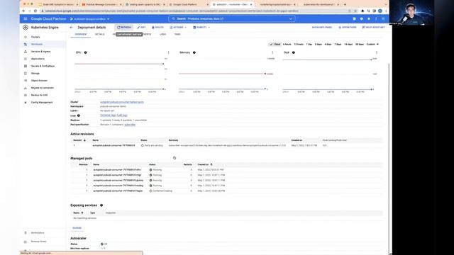Open the ACTIONS dropdown
Image resolution: width=454 pixels, height=255 pixels.
[x=178, y=28]
